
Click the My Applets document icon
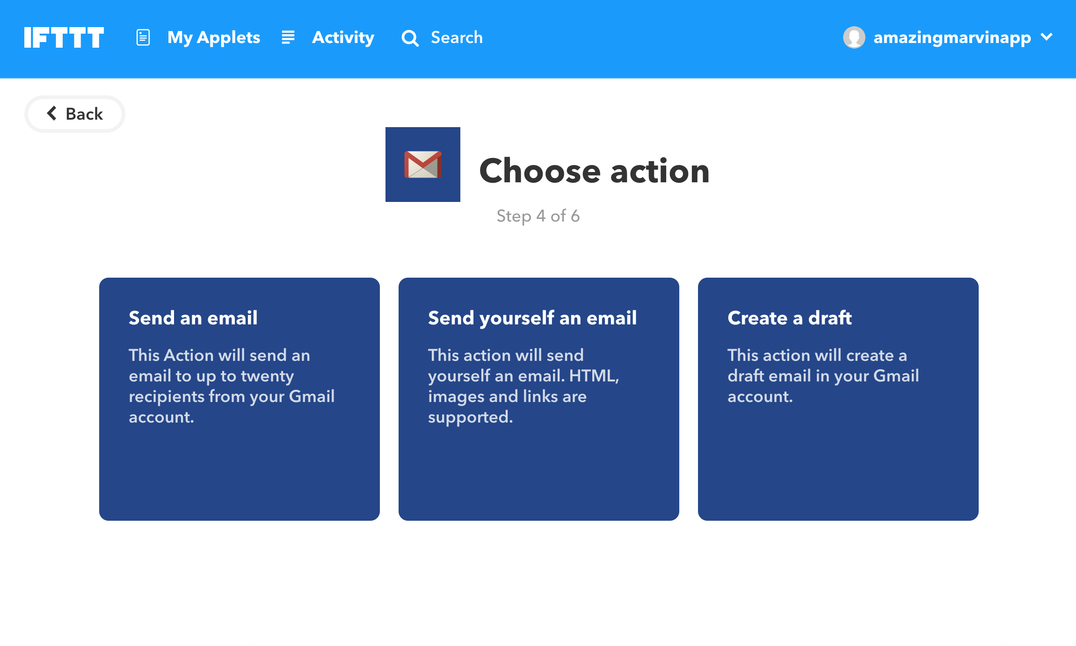[x=143, y=37]
